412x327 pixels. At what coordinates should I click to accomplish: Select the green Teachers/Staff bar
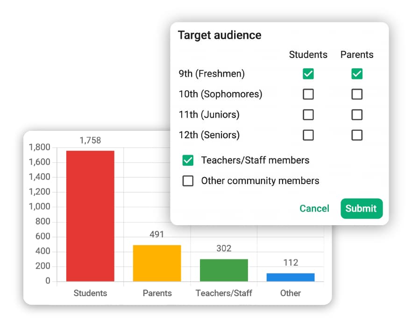224,270
